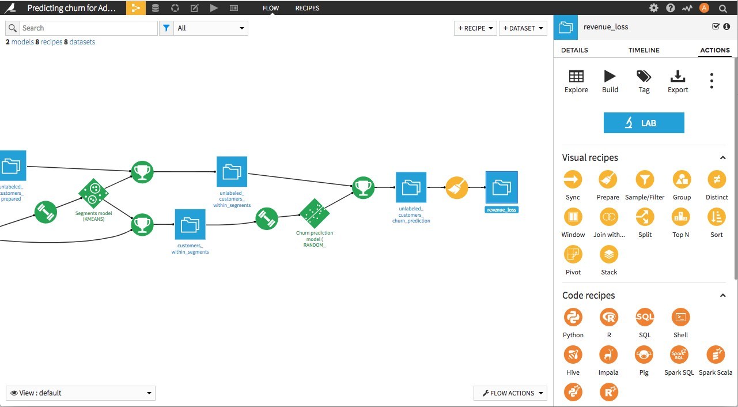Viewport: 738px width, 407px height.
Task: Open the help question mark icon
Action: pyautogui.click(x=670, y=8)
